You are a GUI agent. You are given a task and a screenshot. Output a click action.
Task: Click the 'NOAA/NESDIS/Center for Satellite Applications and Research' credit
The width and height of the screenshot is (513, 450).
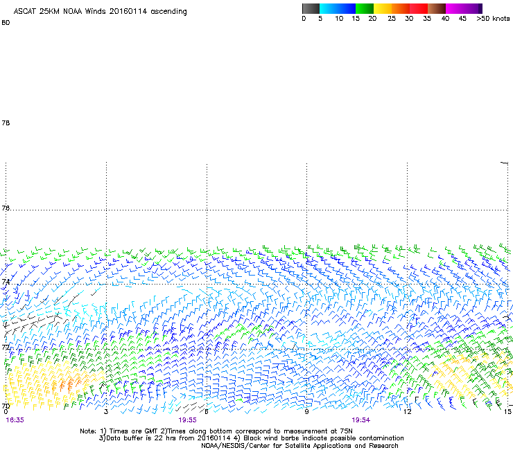click(299, 445)
